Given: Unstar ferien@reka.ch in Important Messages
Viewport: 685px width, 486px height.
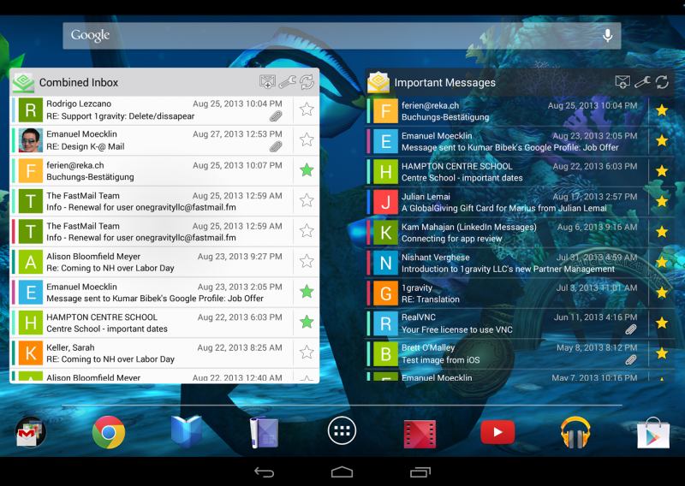Looking at the screenshot, I should 662,110.
